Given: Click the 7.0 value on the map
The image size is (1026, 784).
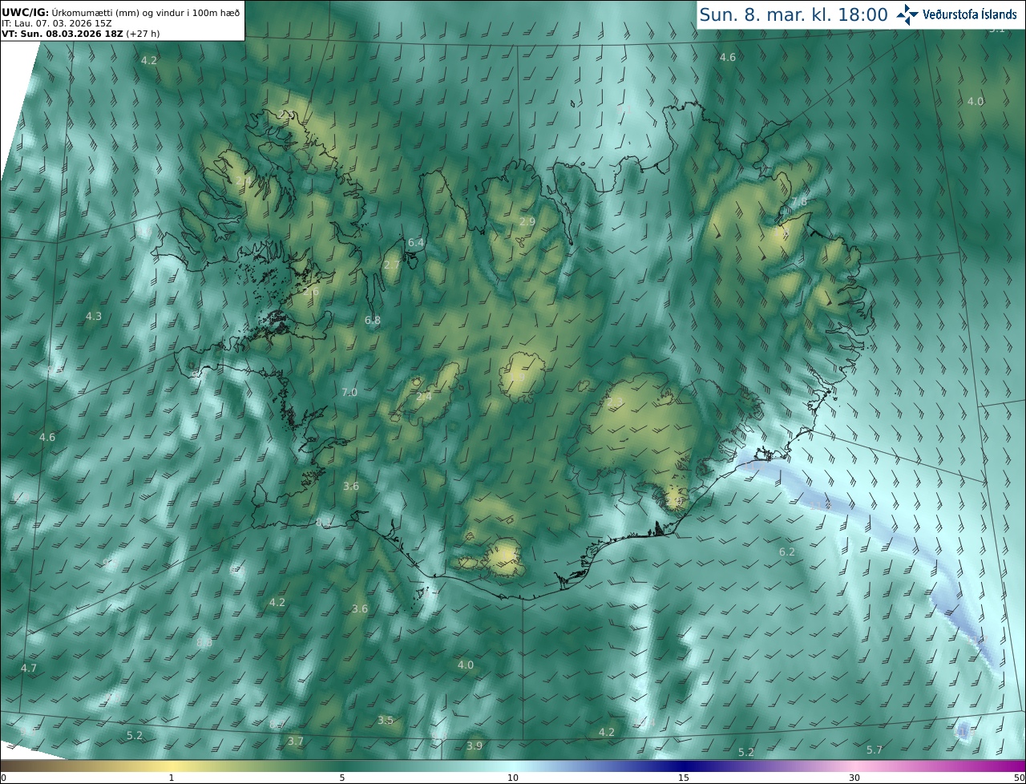Looking at the screenshot, I should coord(349,392).
